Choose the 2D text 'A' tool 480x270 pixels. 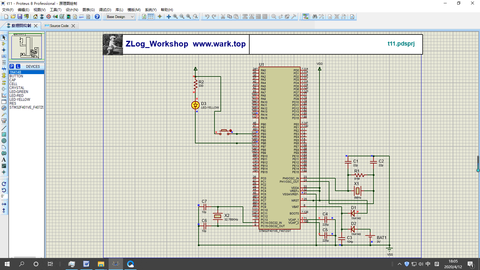click(x=4, y=160)
